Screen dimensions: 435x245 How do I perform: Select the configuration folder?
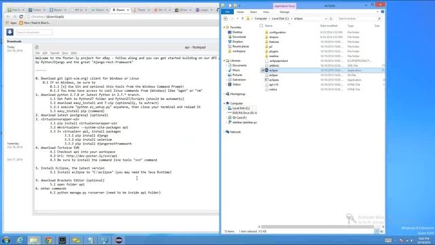[x=275, y=33]
